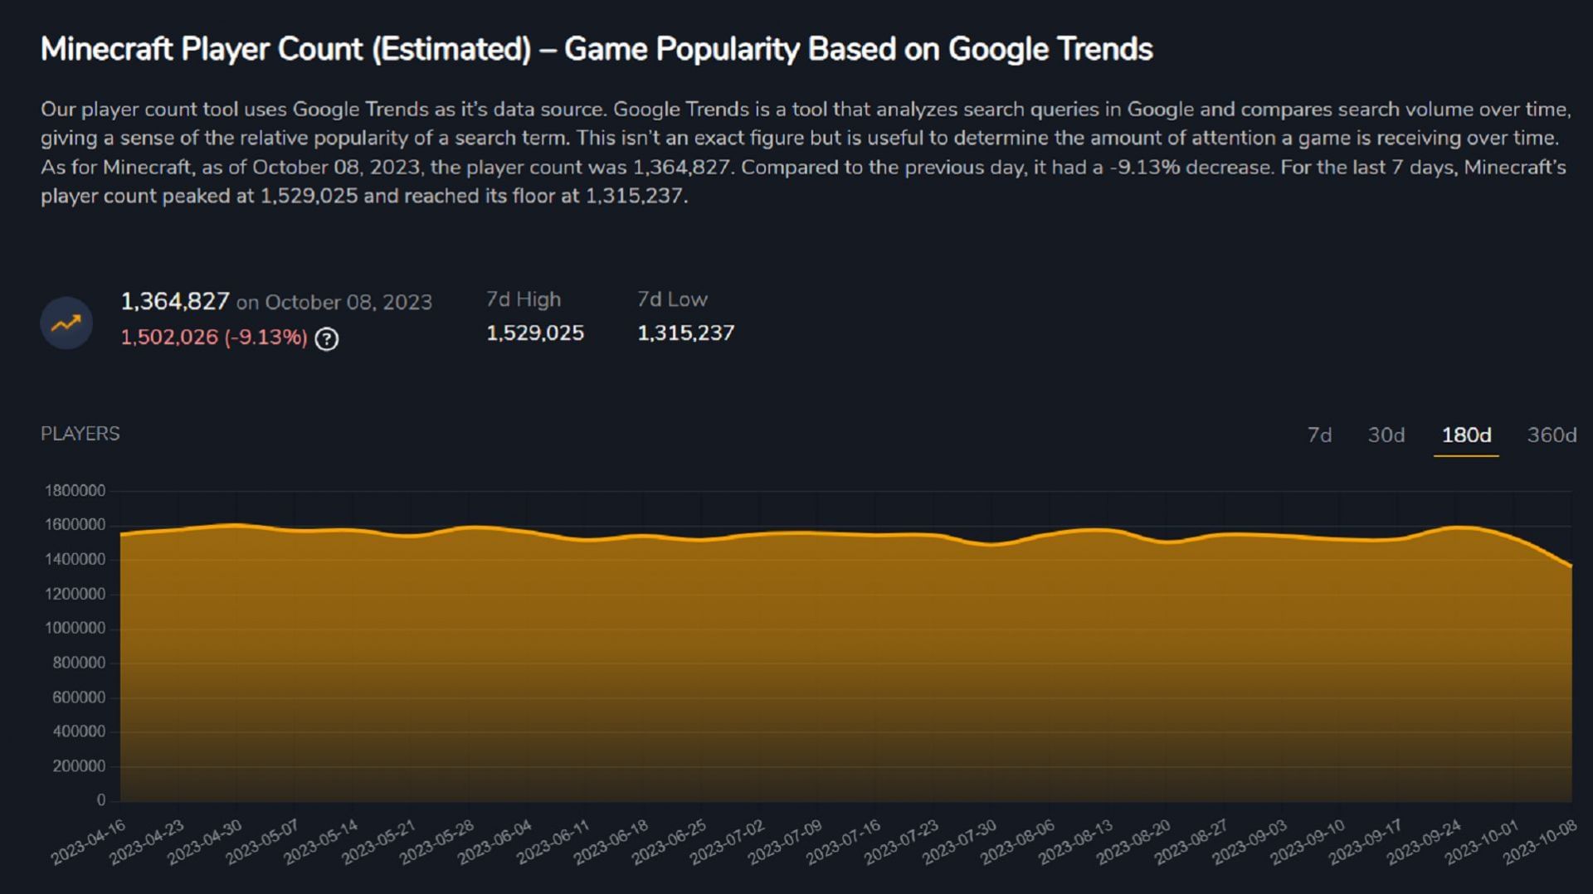Click the 2023-08-13 date axis label
Viewport: 1593px width, 894px height.
(x=1076, y=841)
